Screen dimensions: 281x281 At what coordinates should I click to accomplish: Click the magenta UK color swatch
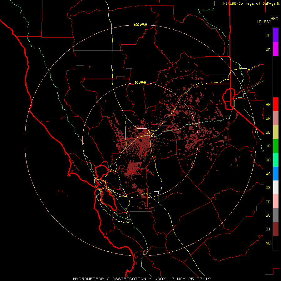click(x=276, y=49)
